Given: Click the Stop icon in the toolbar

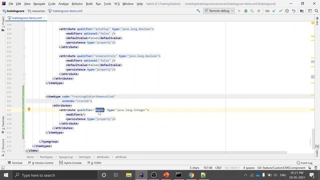Looking at the screenshot, I should [259, 11].
